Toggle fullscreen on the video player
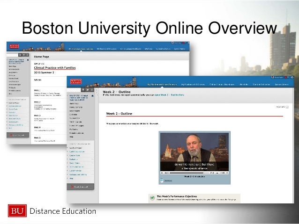 [x=227, y=173]
